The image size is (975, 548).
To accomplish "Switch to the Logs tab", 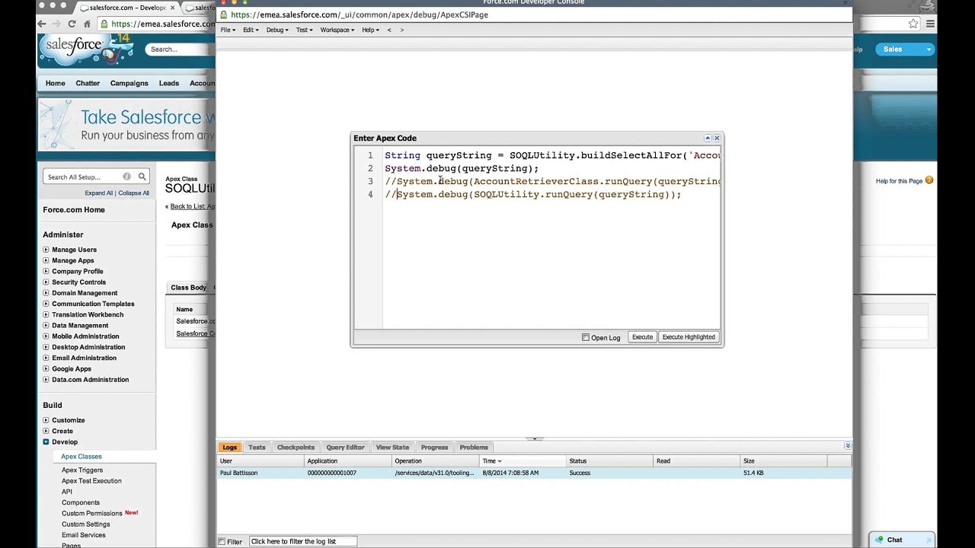I will (229, 448).
